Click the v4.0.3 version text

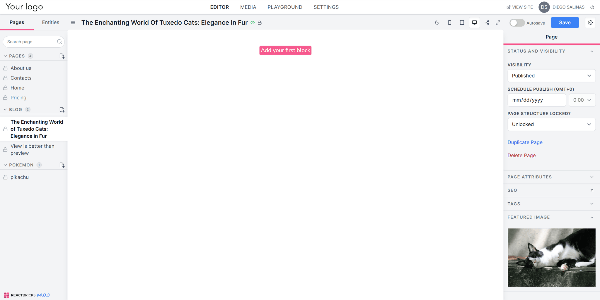pos(43,295)
